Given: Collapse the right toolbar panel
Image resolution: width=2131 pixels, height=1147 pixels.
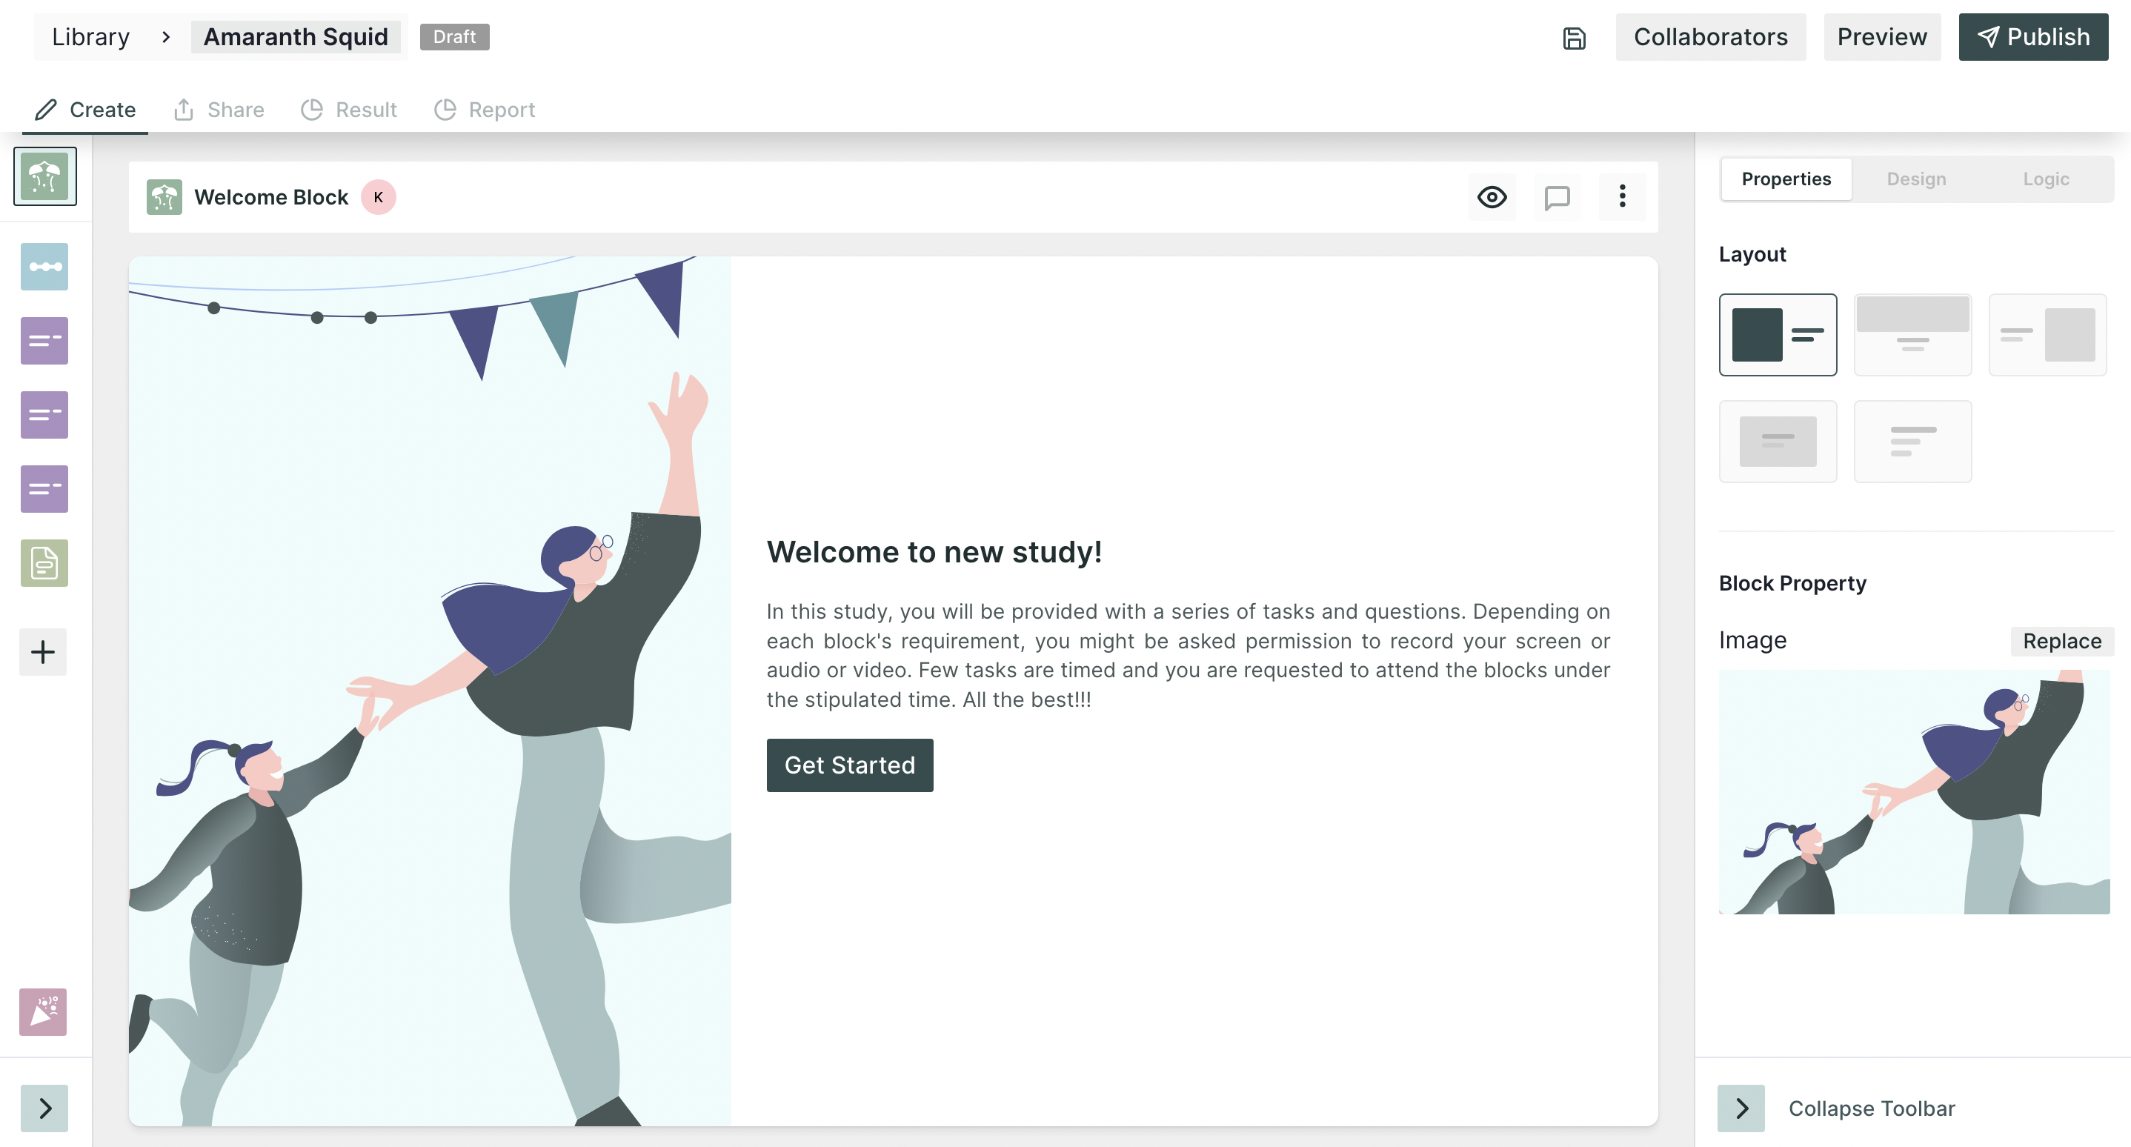Looking at the screenshot, I should point(1741,1108).
